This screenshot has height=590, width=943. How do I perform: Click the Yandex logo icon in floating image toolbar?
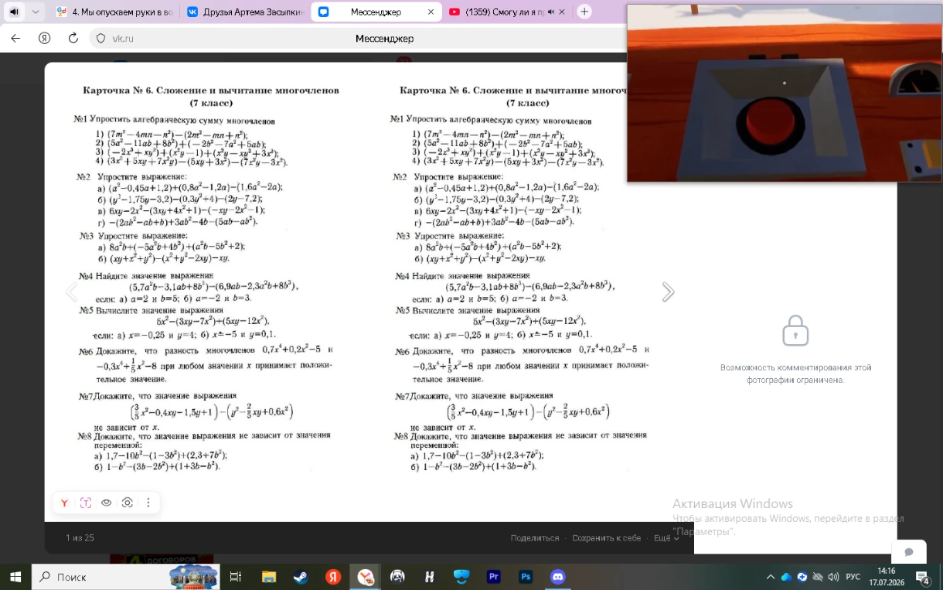click(x=65, y=503)
